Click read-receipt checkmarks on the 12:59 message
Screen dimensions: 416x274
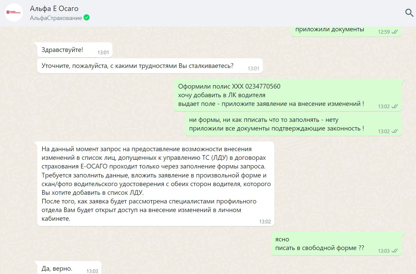[x=395, y=32]
